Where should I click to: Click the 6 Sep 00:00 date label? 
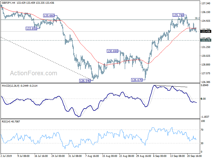[x=160, y=156]
